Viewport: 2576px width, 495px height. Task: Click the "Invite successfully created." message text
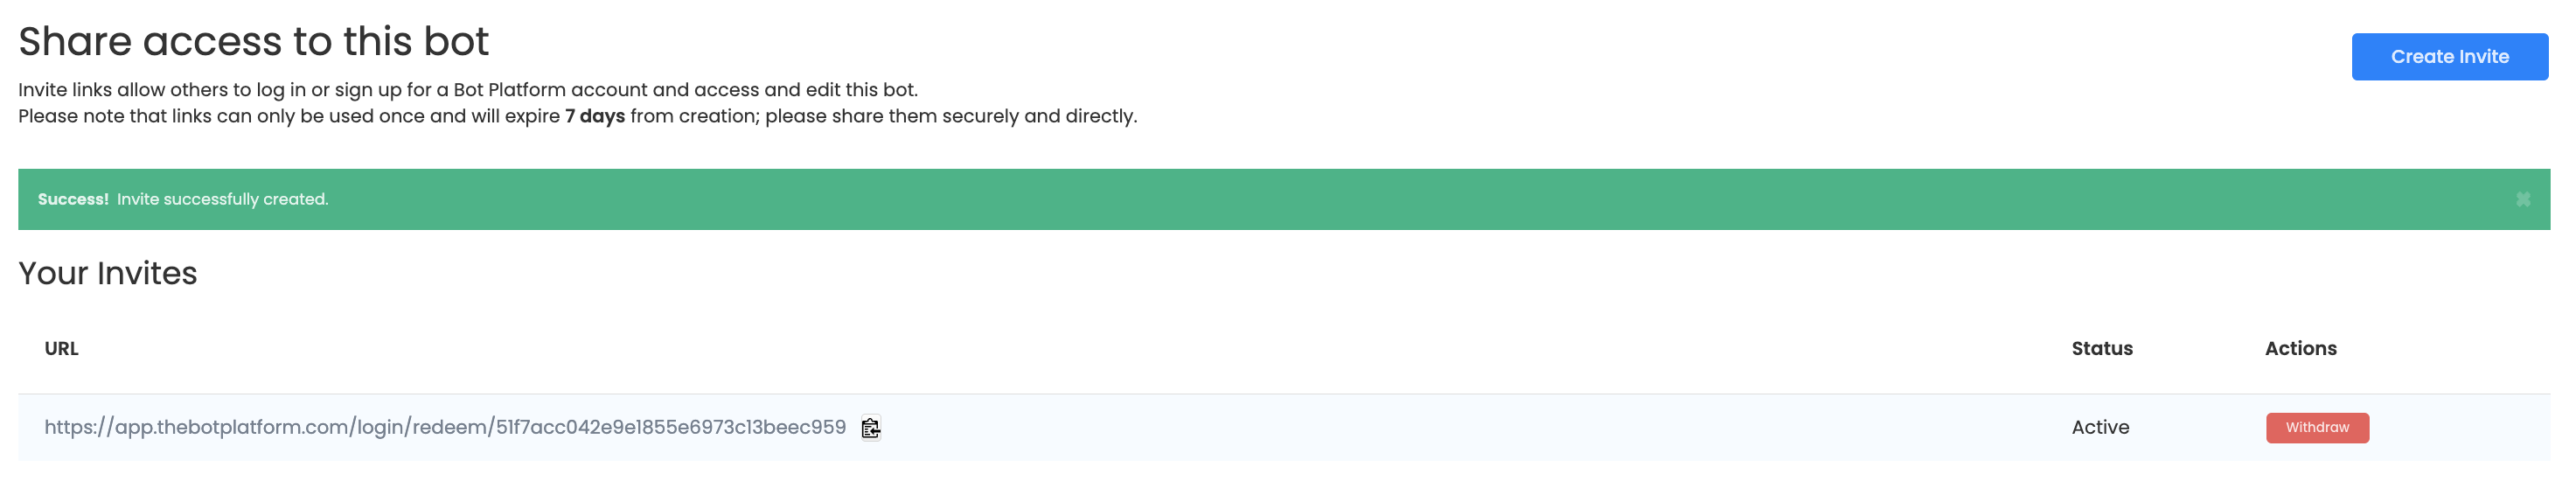click(x=222, y=200)
